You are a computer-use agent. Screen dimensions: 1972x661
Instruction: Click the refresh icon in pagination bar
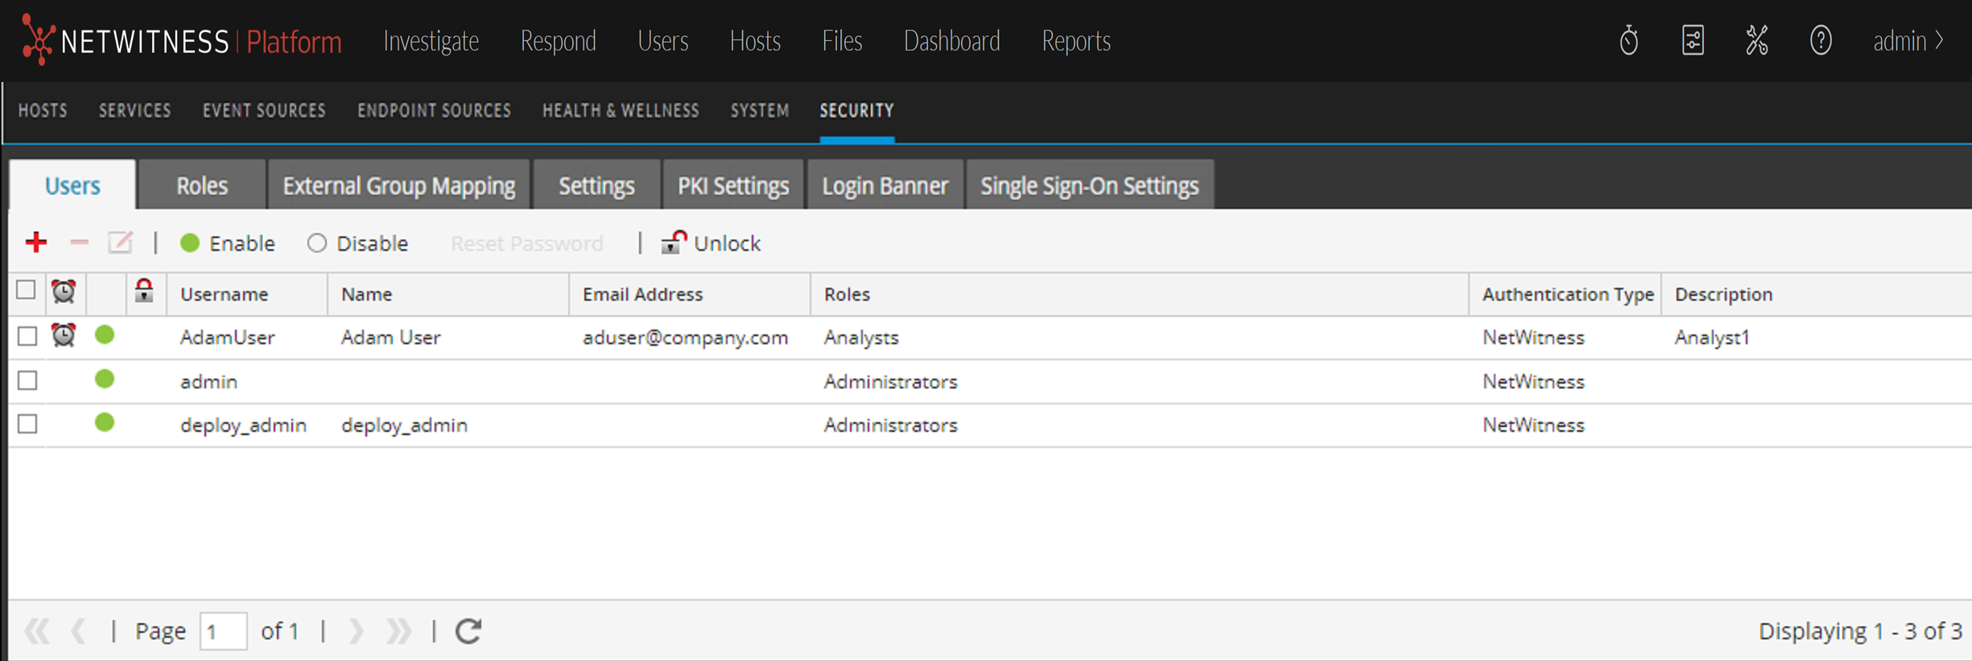[x=468, y=631]
